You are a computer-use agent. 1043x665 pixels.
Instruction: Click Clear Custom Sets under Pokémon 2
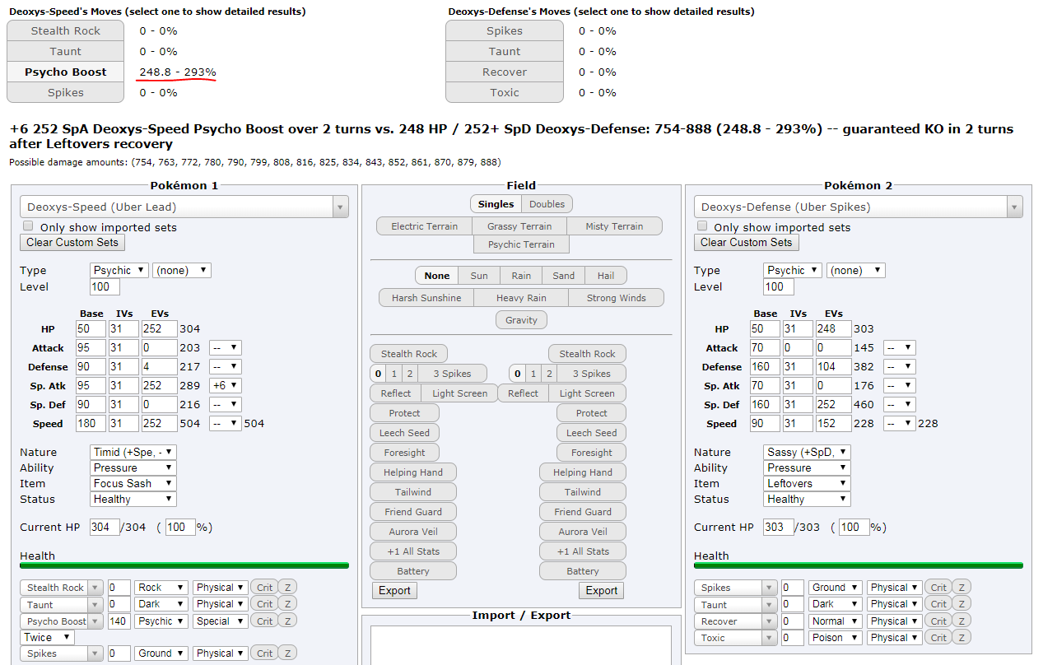click(x=746, y=242)
